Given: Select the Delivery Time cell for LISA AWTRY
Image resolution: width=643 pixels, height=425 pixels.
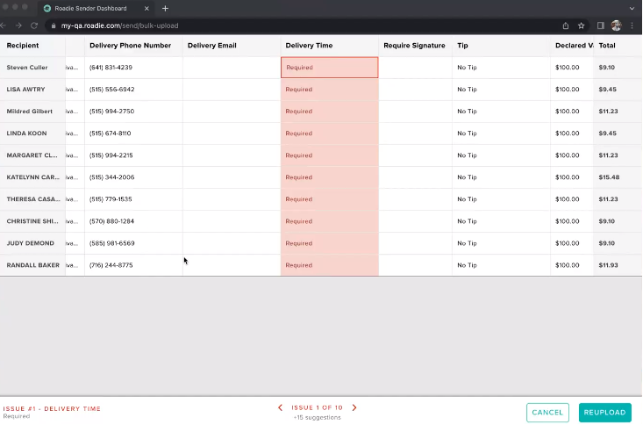Looking at the screenshot, I should click(329, 90).
